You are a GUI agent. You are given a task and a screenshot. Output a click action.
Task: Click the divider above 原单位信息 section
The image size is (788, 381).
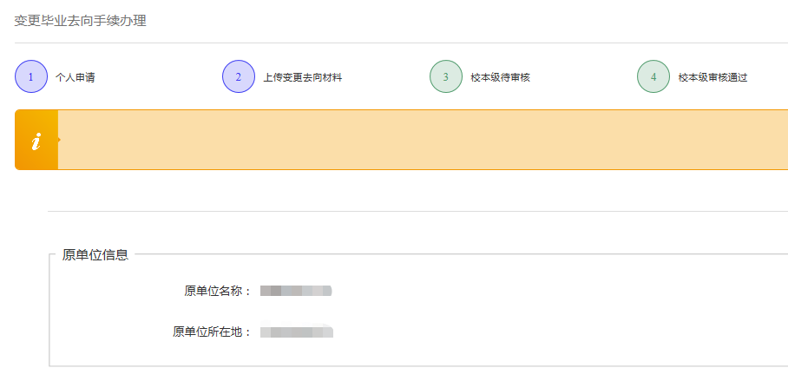point(417,211)
